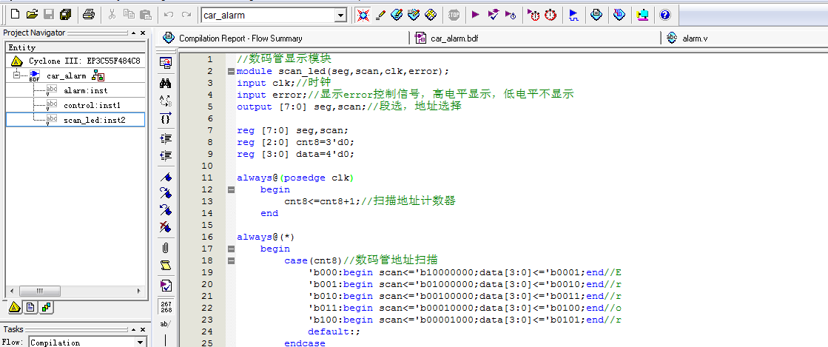Open a file with the folder icon
828x347 pixels.
tap(33, 15)
